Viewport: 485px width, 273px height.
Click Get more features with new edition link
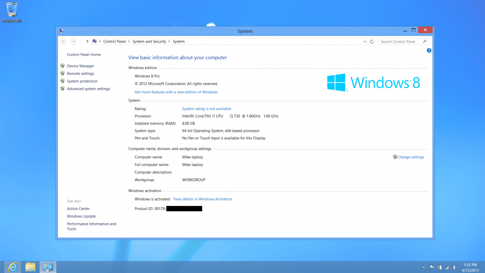176,92
